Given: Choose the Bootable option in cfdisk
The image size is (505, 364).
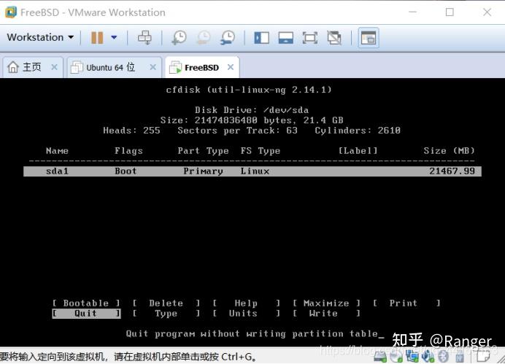Looking at the screenshot, I should [x=86, y=303].
